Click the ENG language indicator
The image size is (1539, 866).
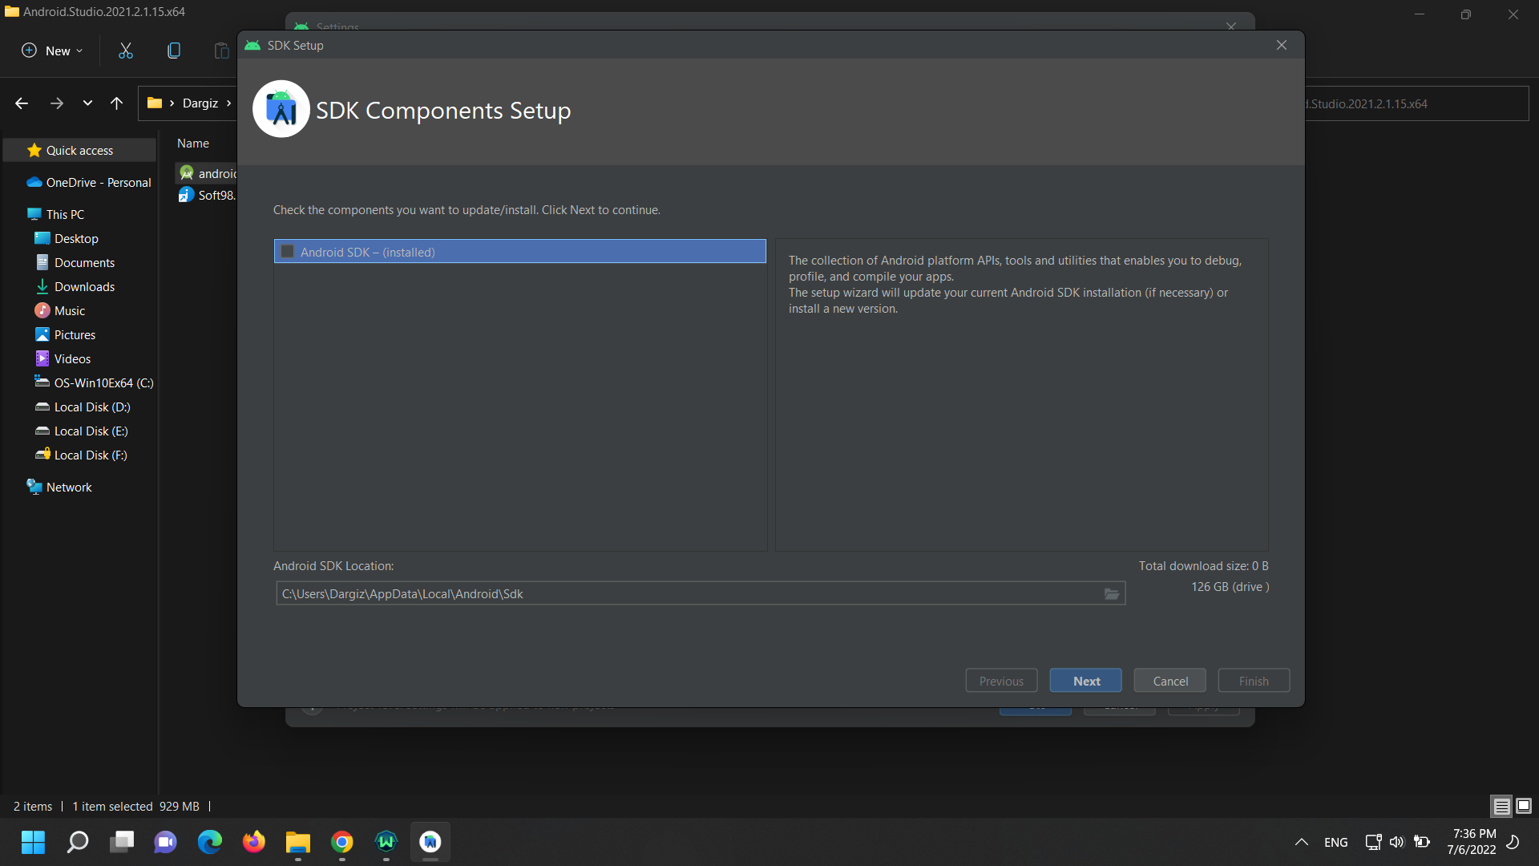coord(1336,842)
